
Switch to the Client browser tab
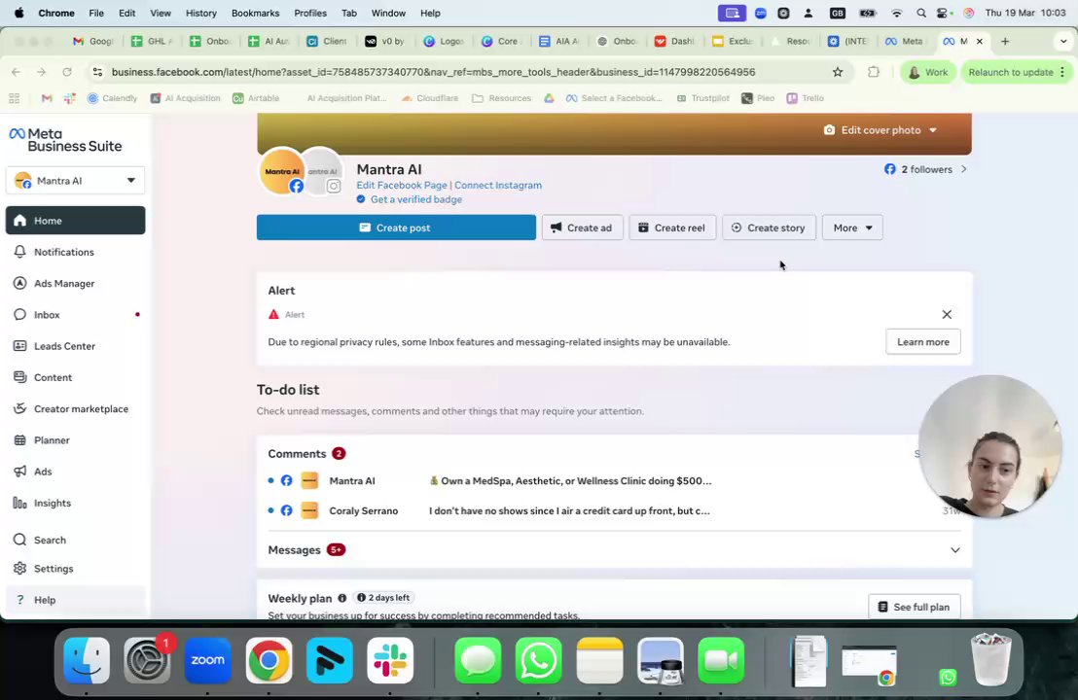pos(327,41)
